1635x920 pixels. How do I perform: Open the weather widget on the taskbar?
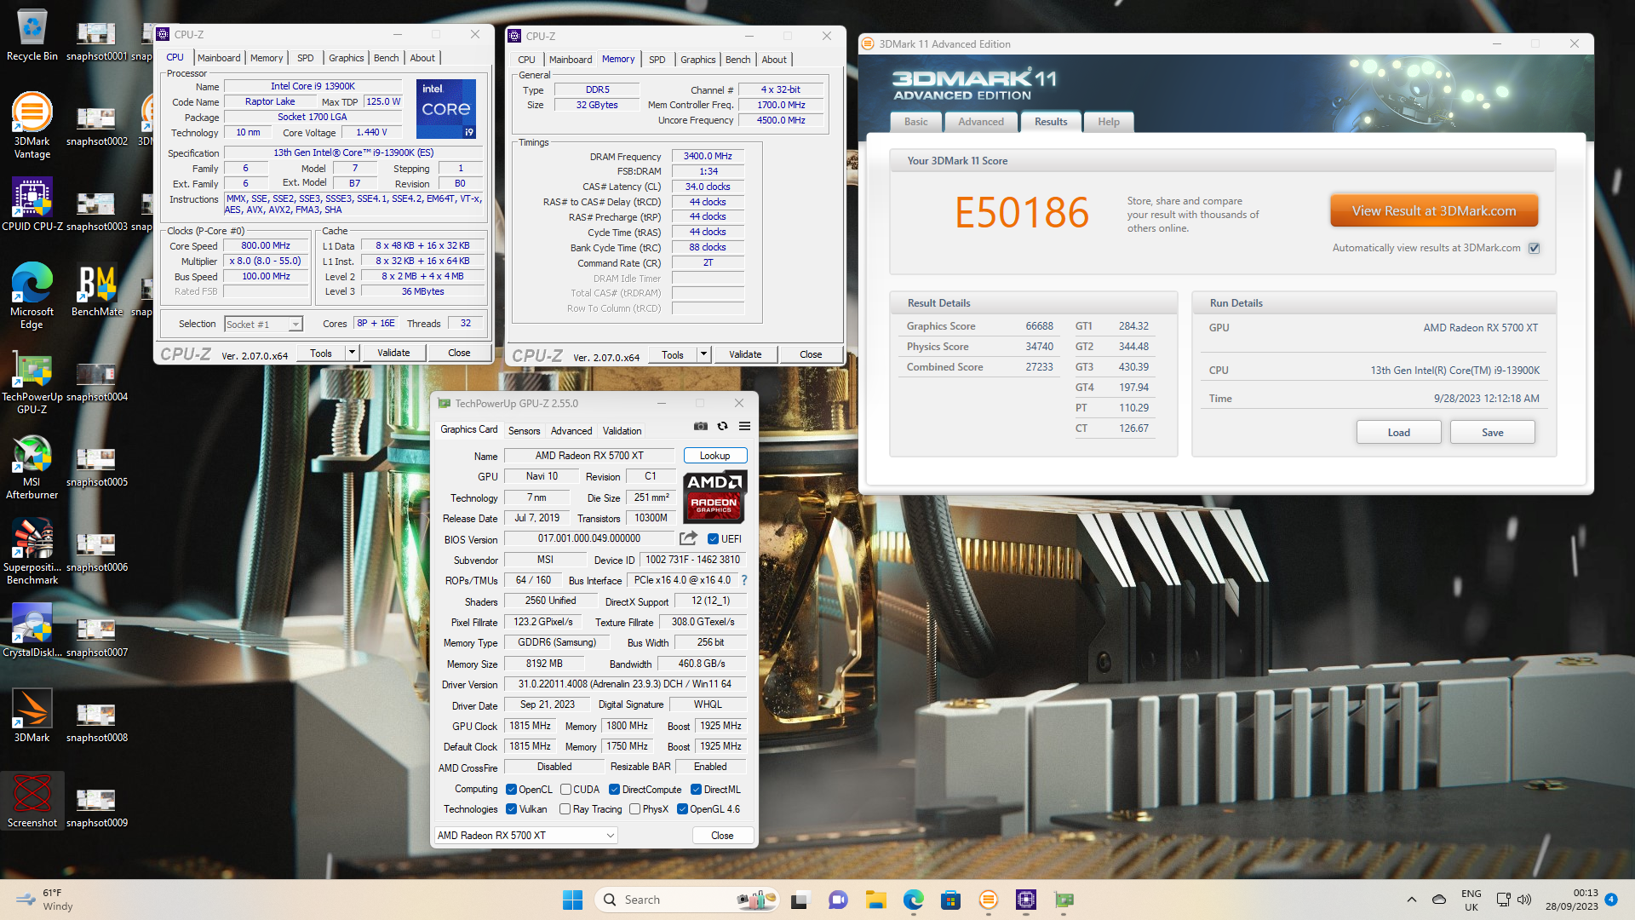(46, 900)
